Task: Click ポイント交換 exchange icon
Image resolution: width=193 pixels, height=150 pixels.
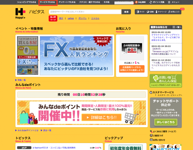Action: click(x=157, y=2)
